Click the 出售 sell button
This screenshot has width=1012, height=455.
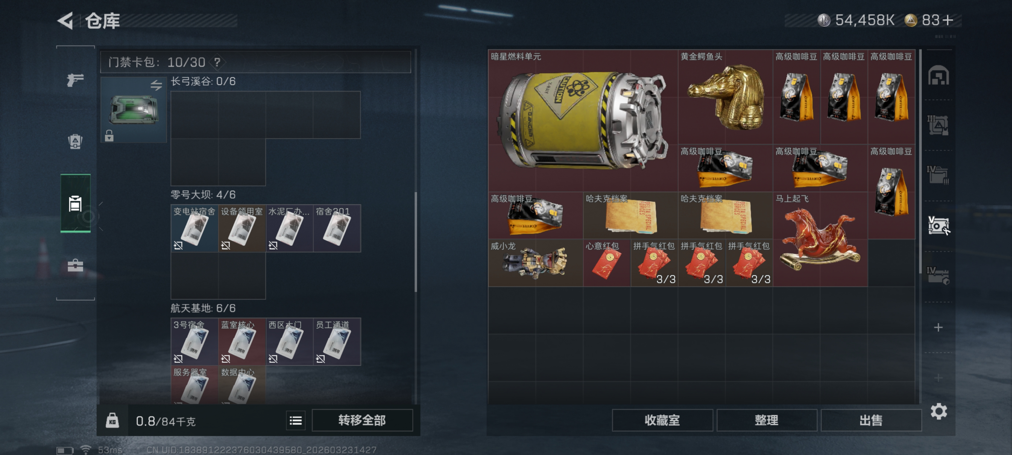tap(871, 421)
